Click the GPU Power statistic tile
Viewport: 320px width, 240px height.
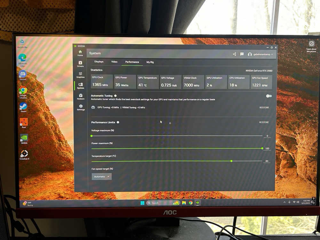(125, 82)
